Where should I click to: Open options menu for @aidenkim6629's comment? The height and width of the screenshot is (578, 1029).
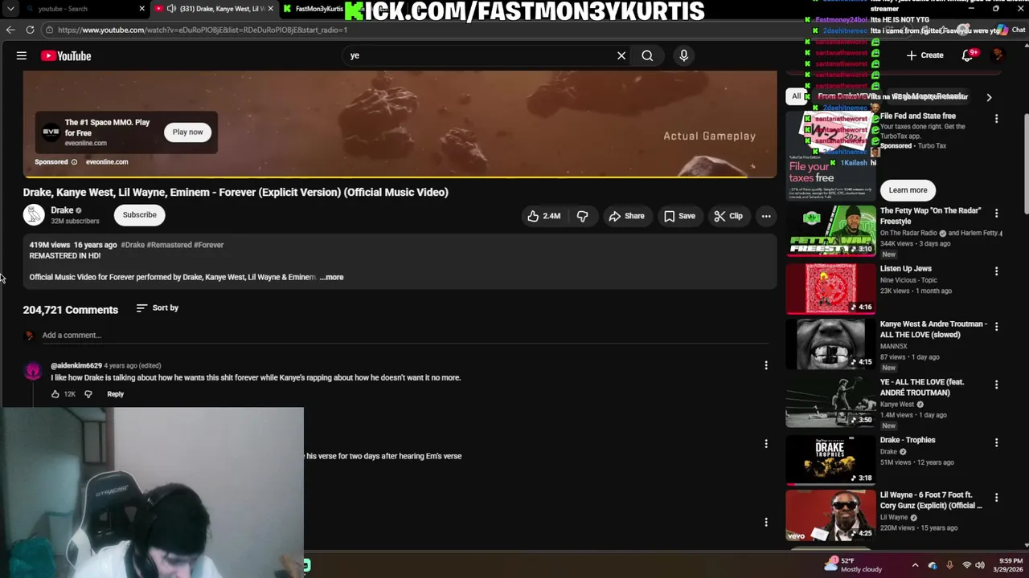766,365
